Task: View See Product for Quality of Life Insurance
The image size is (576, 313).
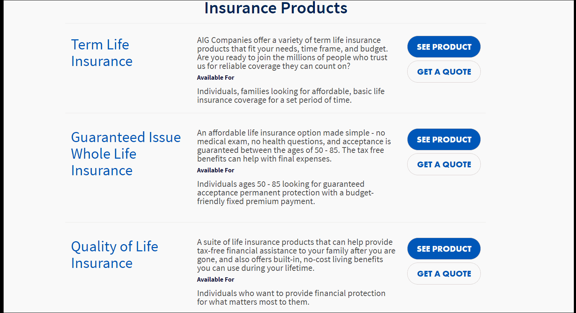Action: point(444,249)
